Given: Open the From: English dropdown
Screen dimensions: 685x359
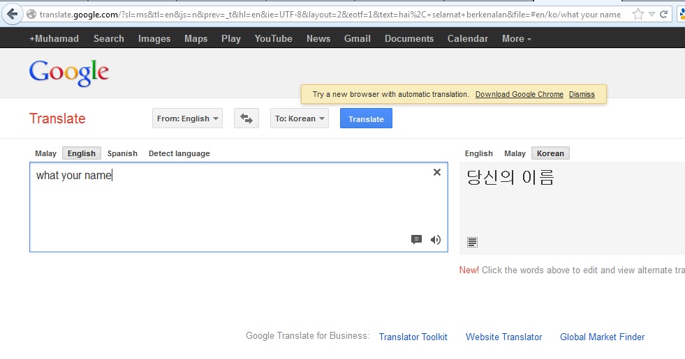Looking at the screenshot, I should pos(187,119).
